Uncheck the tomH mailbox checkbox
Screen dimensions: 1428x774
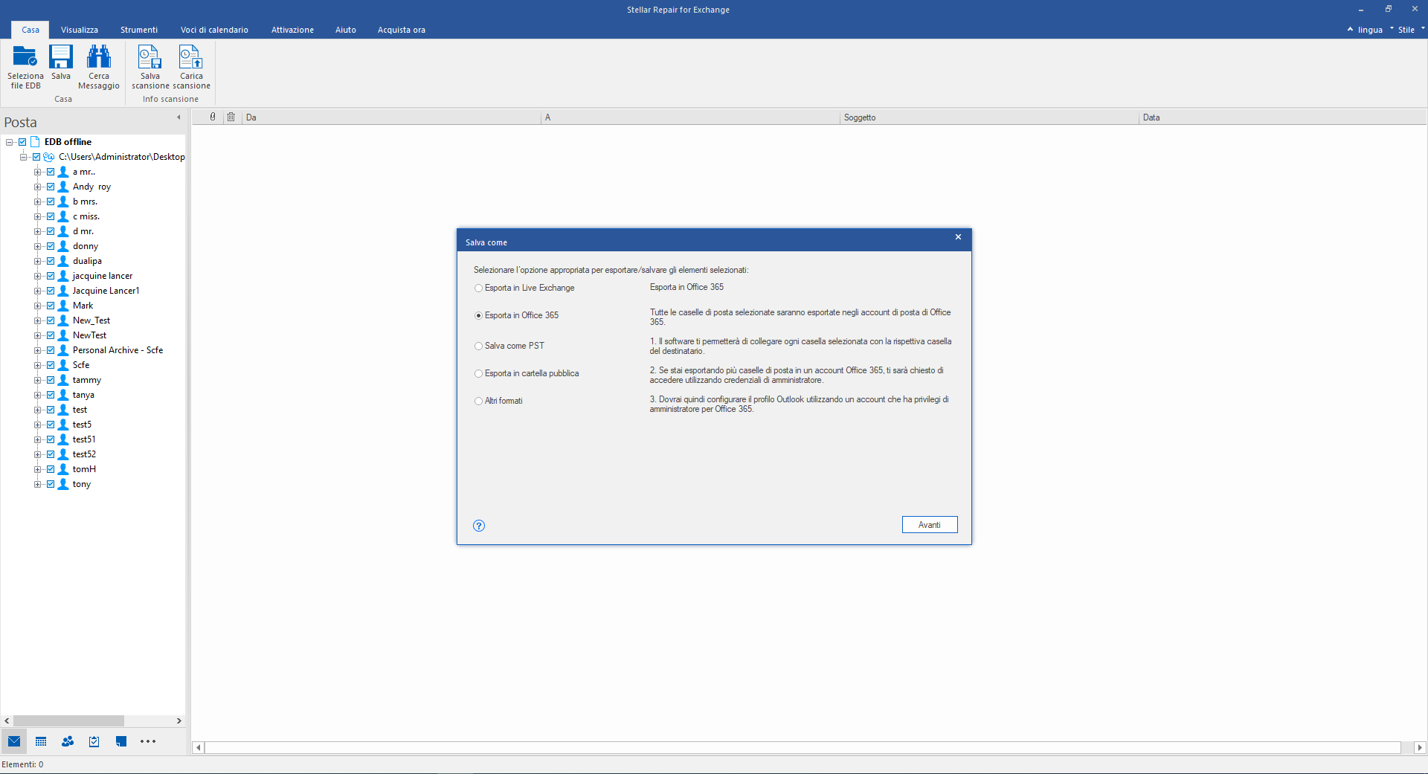tap(51, 469)
